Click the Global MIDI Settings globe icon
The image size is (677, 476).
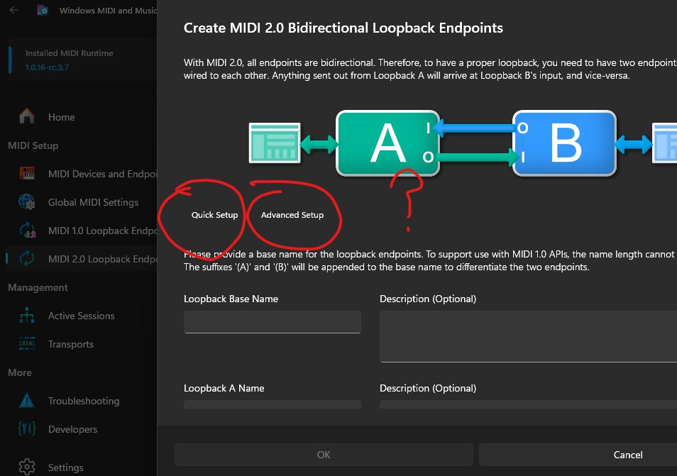(x=27, y=202)
